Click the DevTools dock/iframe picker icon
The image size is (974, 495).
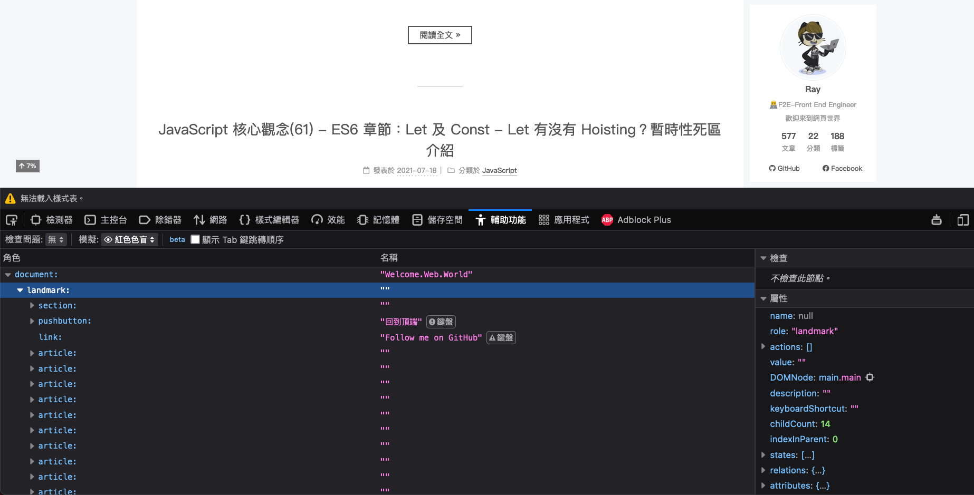pyautogui.click(x=937, y=220)
